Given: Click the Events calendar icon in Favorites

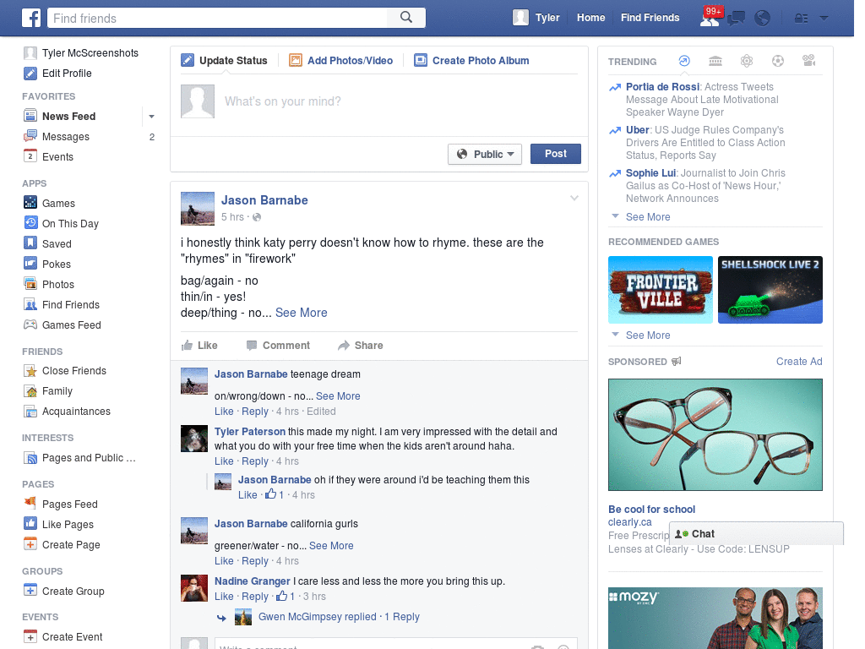Looking at the screenshot, I should [30, 156].
